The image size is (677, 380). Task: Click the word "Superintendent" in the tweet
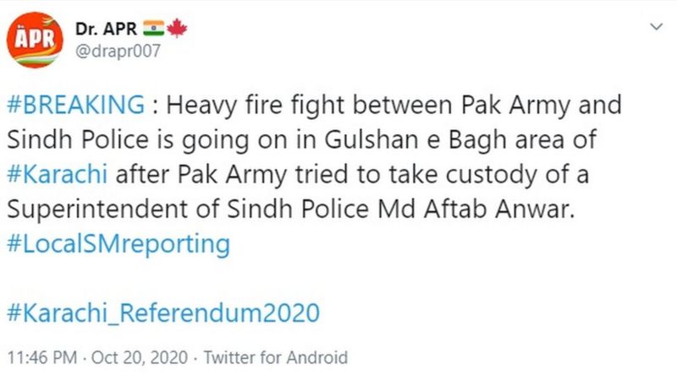tap(97, 209)
